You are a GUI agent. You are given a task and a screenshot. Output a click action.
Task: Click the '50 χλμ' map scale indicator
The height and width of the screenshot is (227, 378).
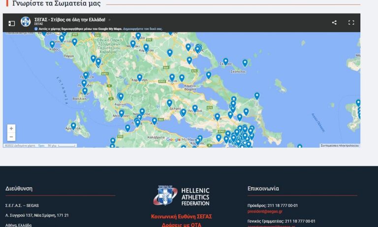coord(62,146)
